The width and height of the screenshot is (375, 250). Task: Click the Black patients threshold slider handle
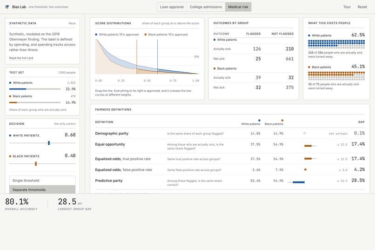36,163
